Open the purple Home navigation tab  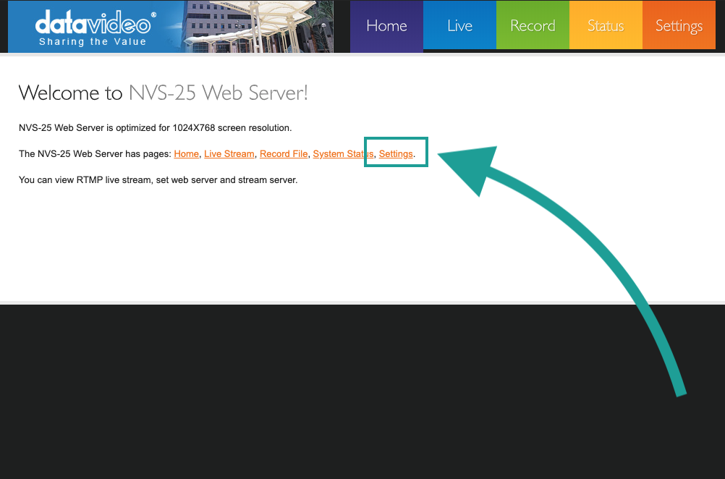pyautogui.click(x=386, y=26)
